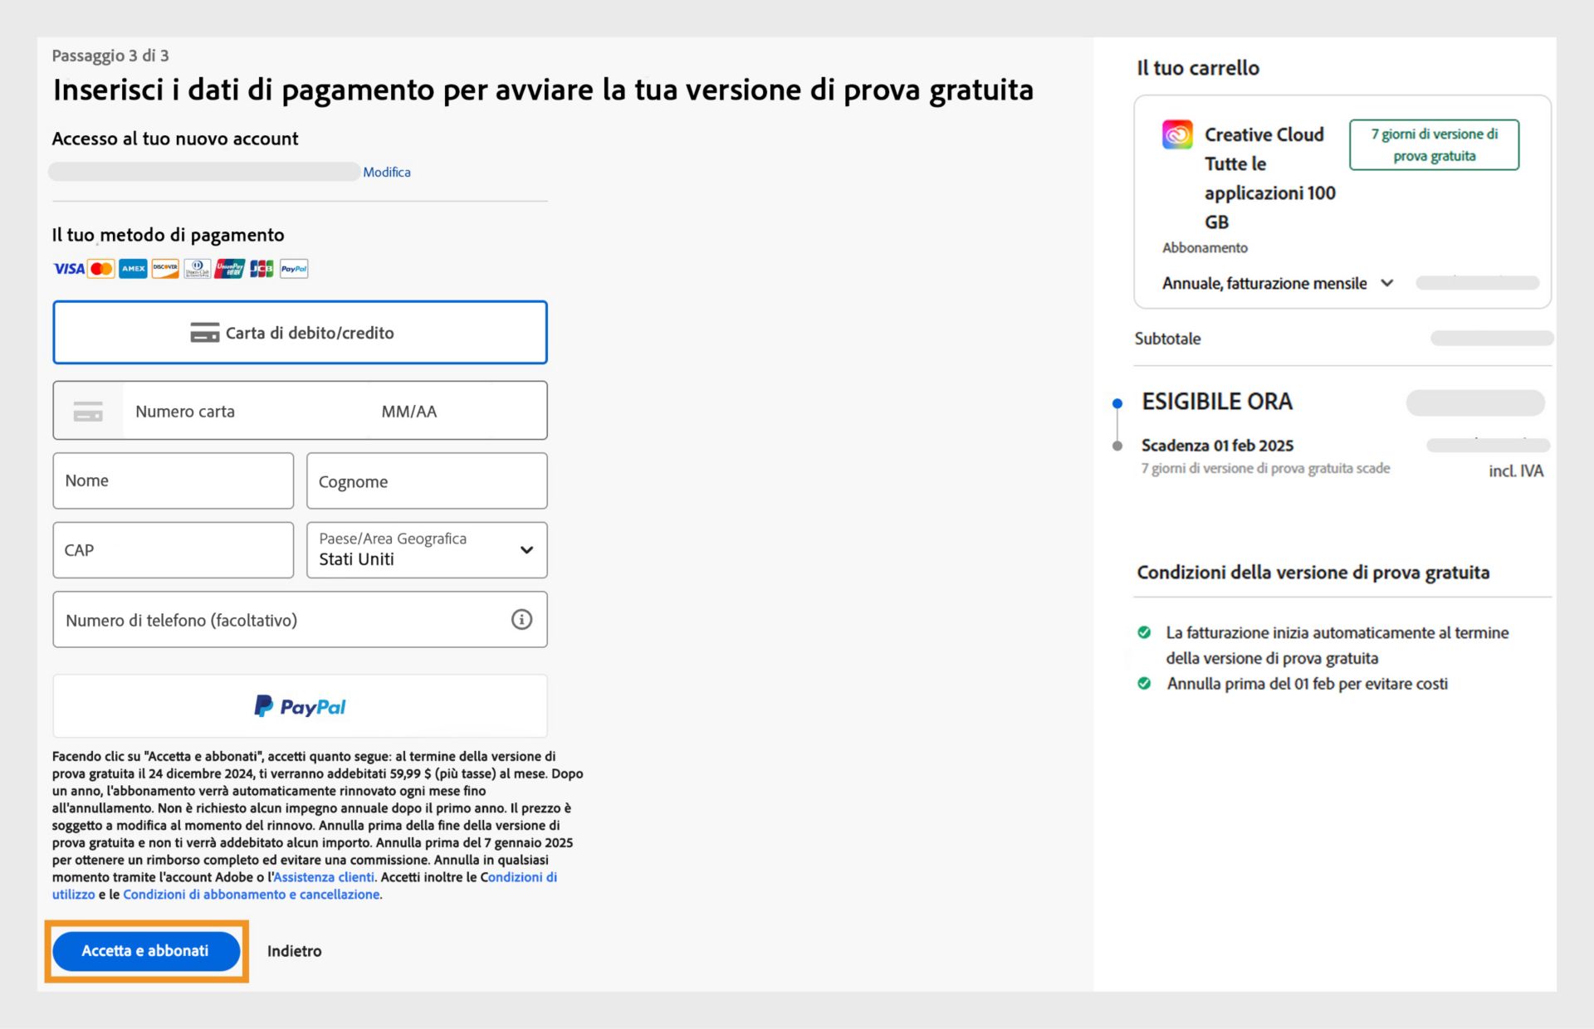Click the card icon in number field
Screen dimensions: 1594x1029
click(x=88, y=411)
